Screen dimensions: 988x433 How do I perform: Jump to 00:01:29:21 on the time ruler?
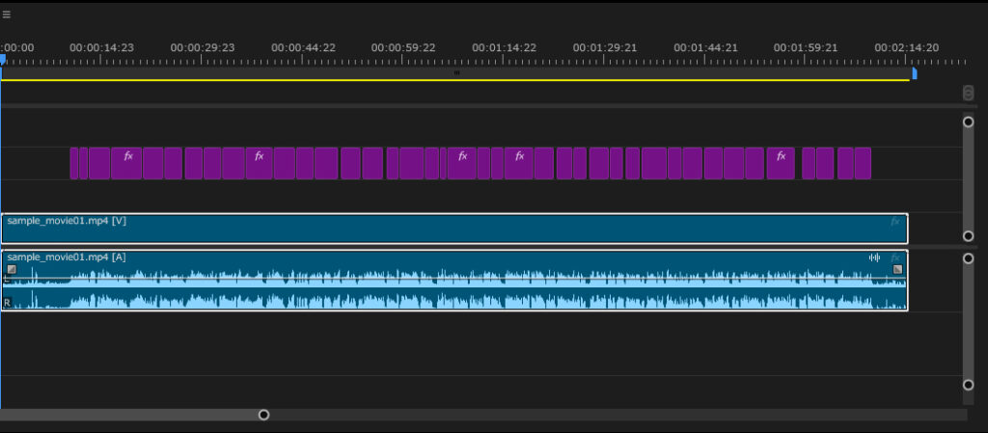(605, 48)
